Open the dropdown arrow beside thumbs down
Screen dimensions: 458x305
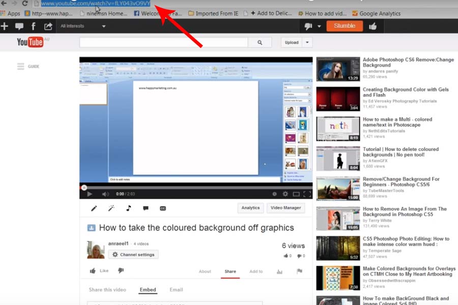point(319,26)
